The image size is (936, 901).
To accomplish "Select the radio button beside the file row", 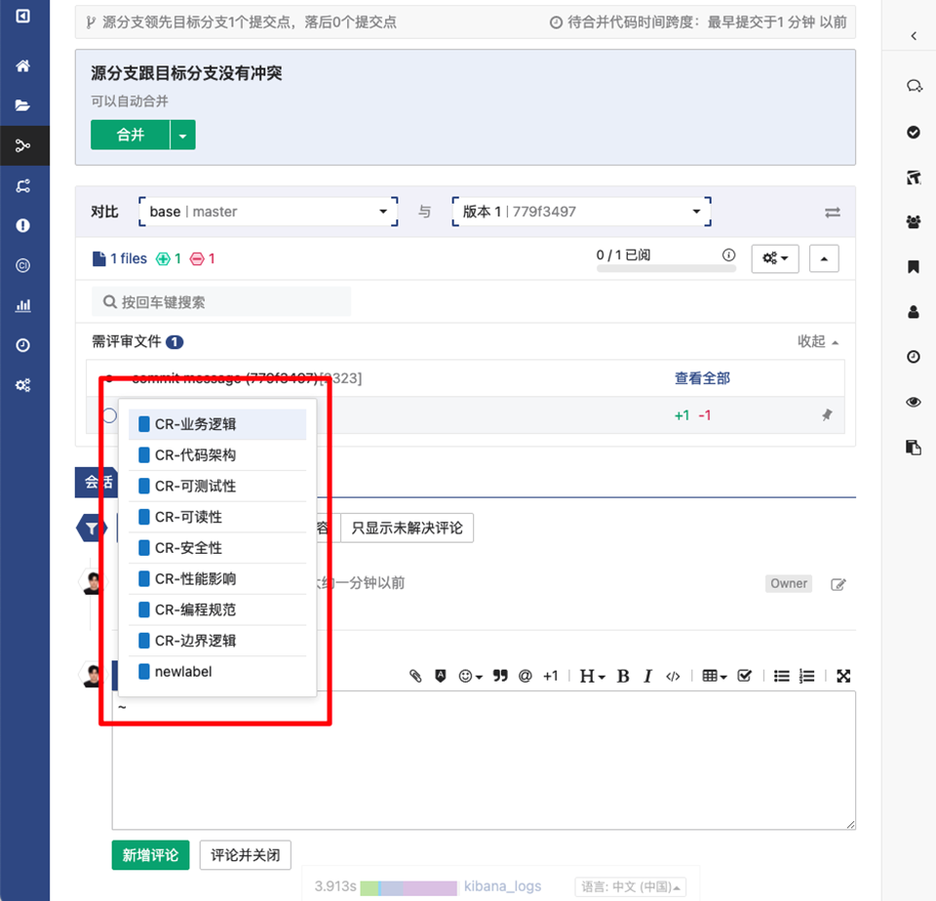I will click(x=109, y=415).
